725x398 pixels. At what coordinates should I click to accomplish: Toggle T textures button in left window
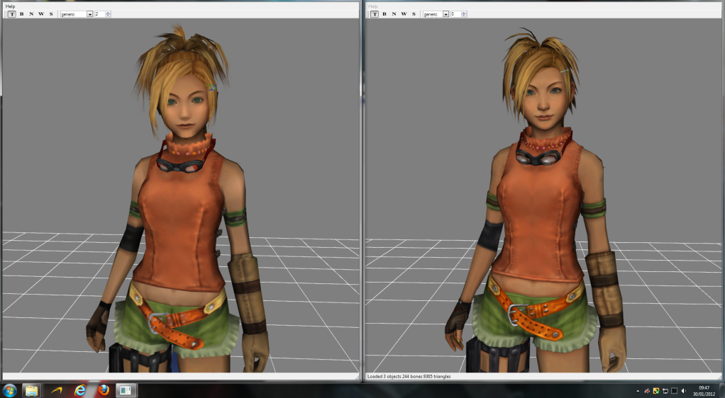[x=12, y=14]
